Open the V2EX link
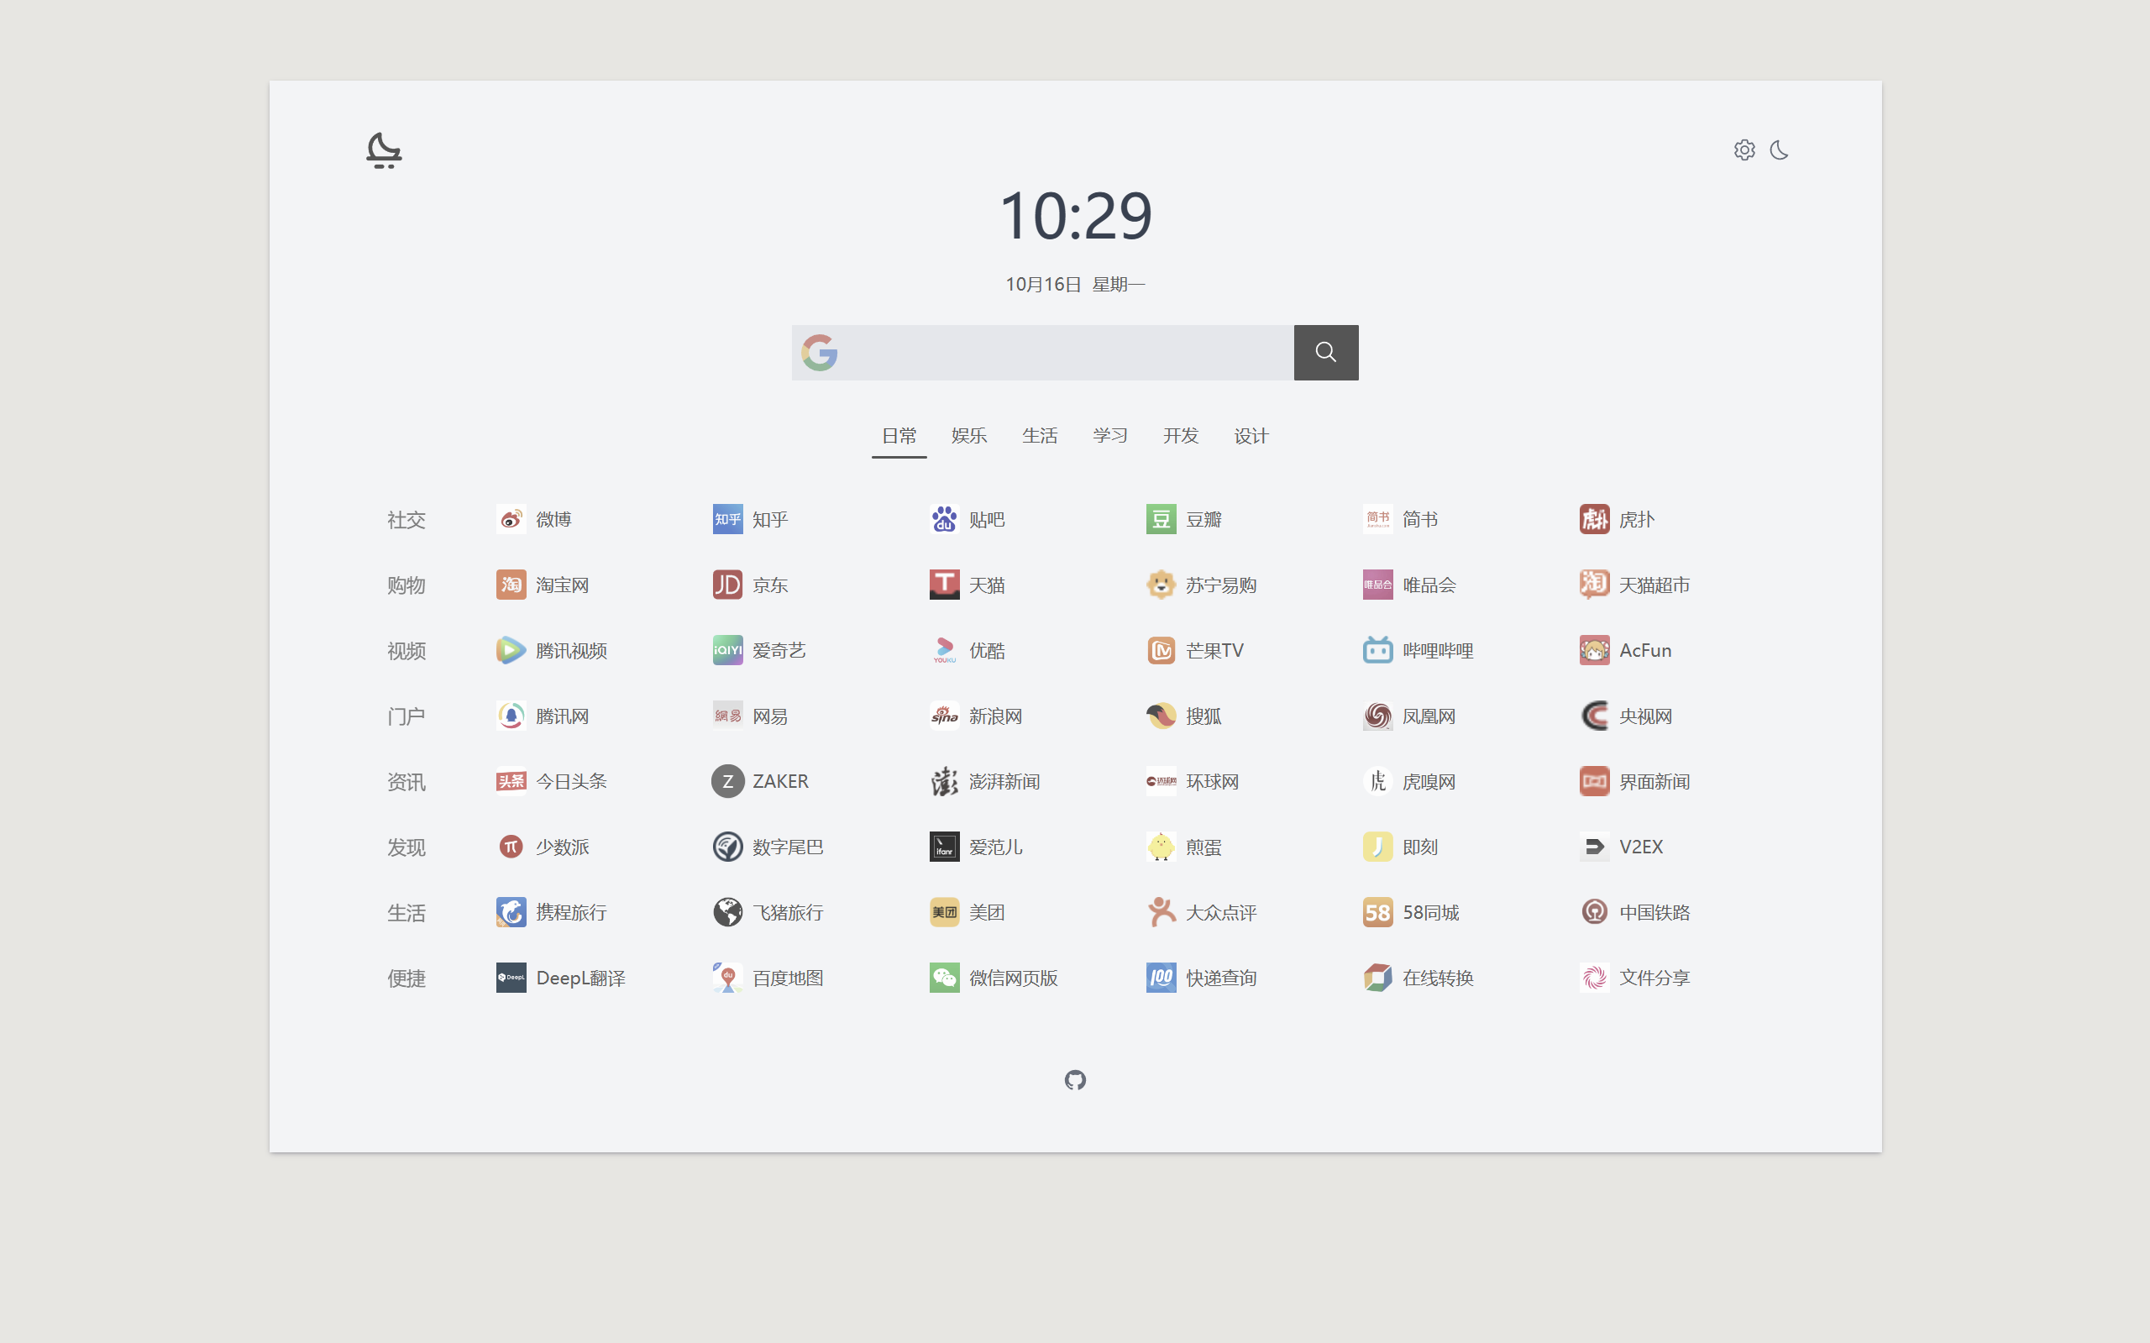 (1639, 847)
